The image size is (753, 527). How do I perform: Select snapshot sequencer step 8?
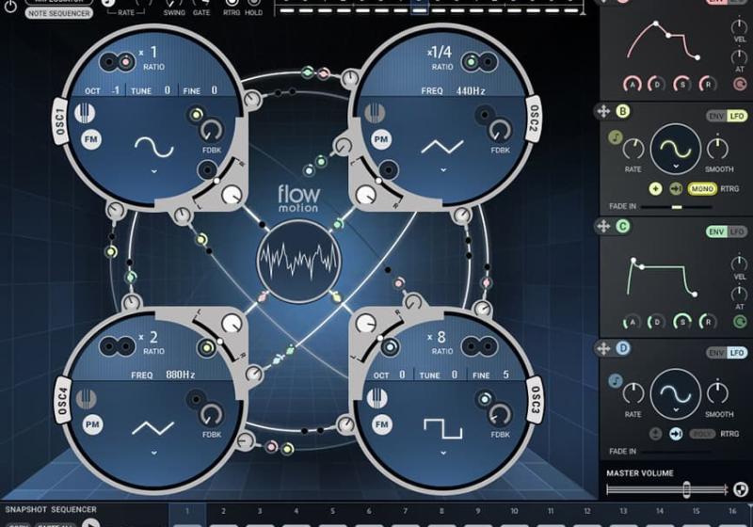point(441,511)
